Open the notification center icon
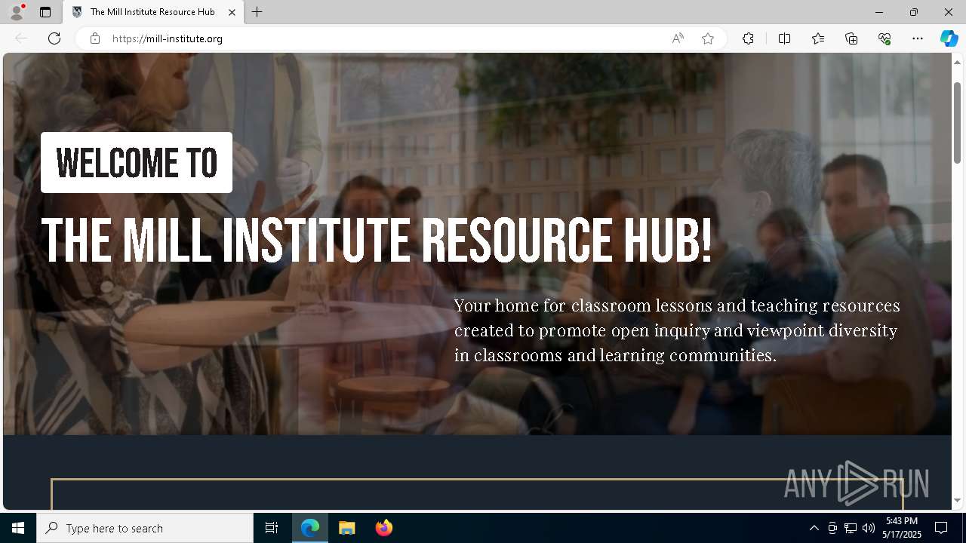 click(941, 528)
